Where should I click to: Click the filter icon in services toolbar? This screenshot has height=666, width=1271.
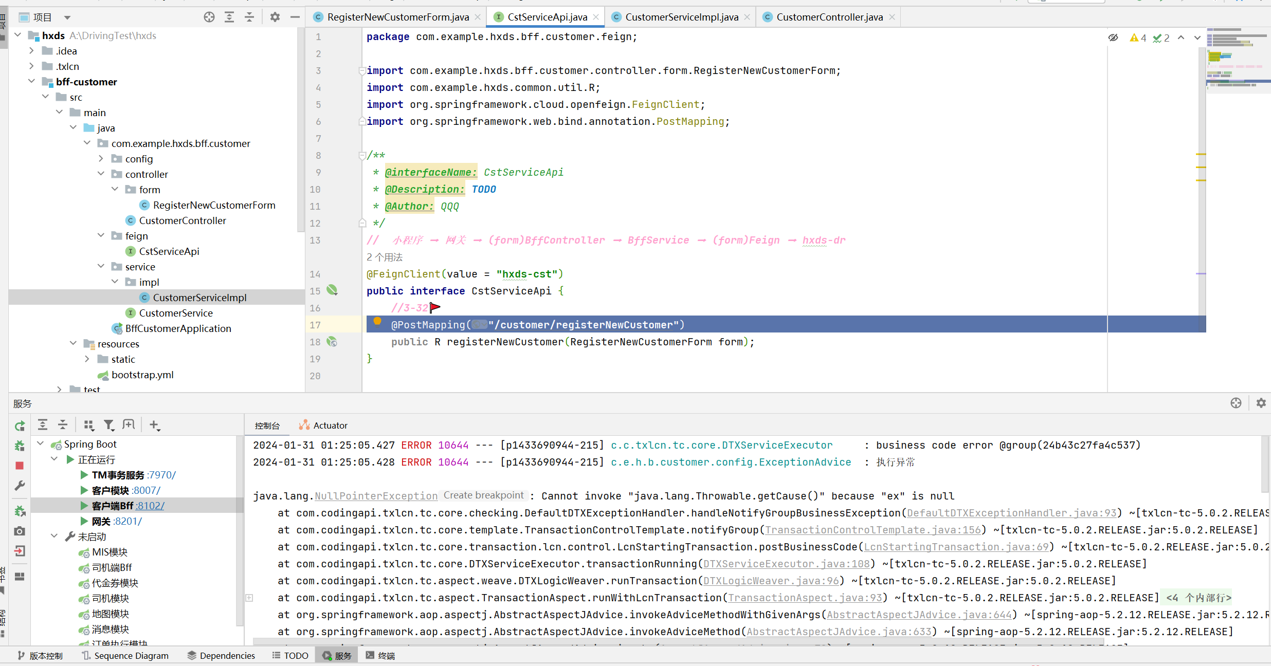(108, 425)
